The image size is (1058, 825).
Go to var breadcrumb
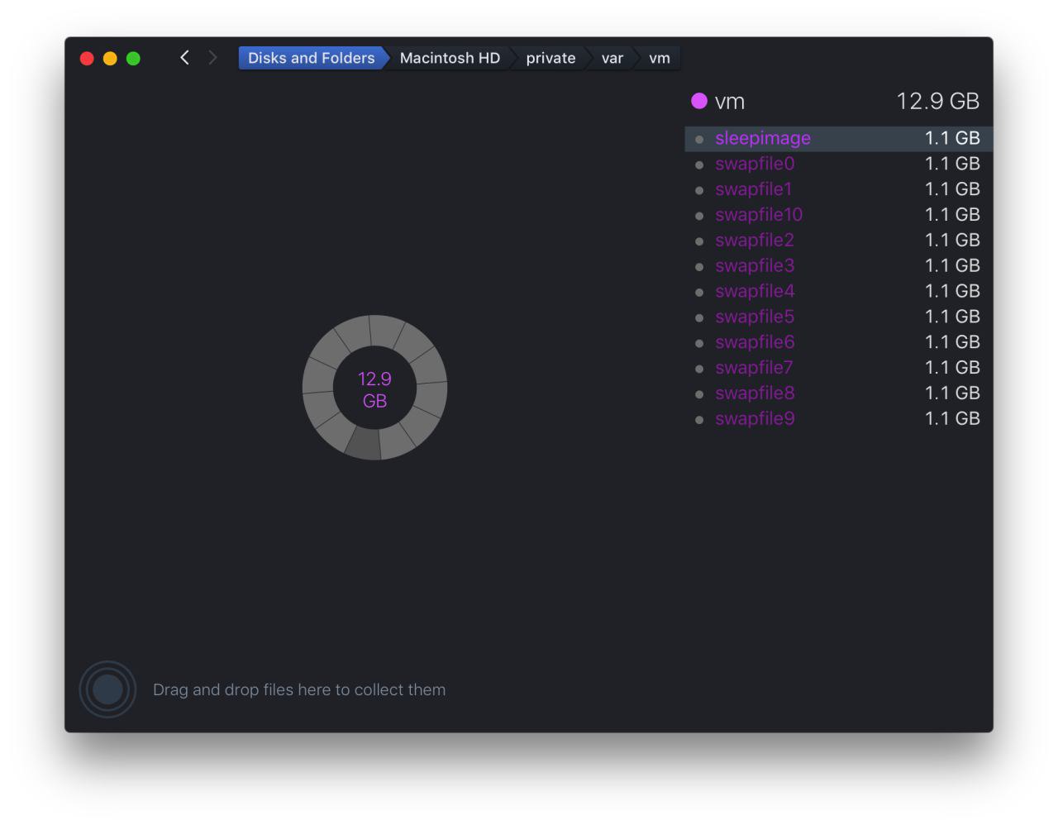(612, 58)
